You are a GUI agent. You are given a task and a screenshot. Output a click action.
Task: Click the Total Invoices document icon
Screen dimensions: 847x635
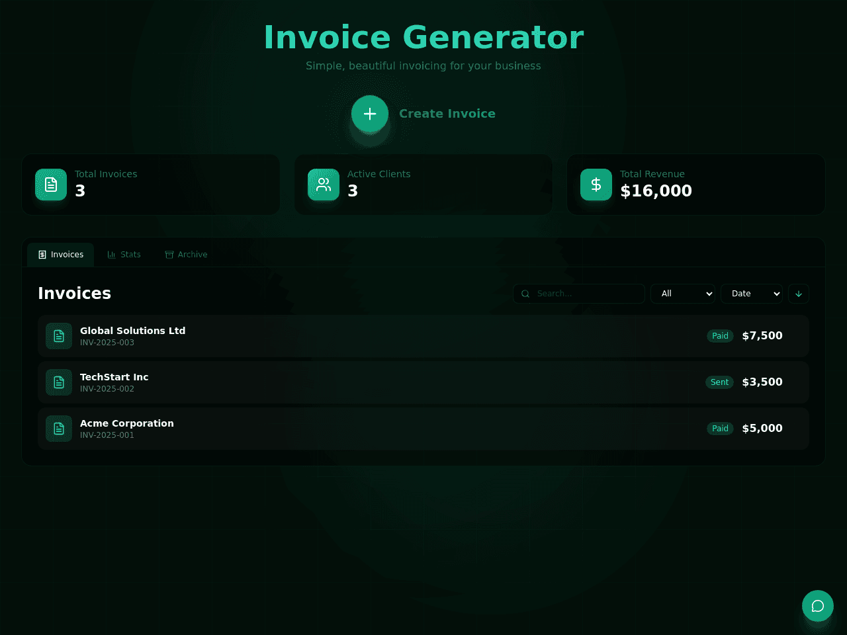51,185
